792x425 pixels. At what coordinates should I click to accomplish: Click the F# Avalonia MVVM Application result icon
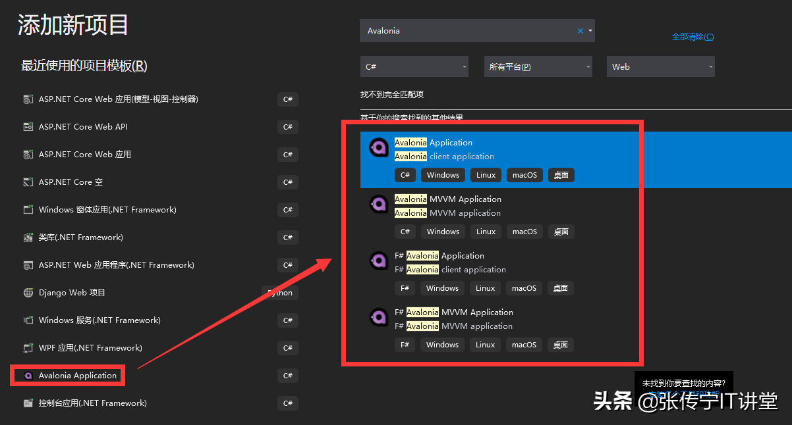(378, 317)
